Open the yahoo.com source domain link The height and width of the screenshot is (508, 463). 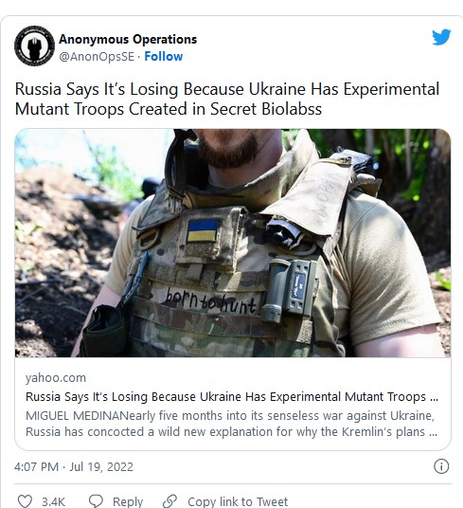point(56,378)
